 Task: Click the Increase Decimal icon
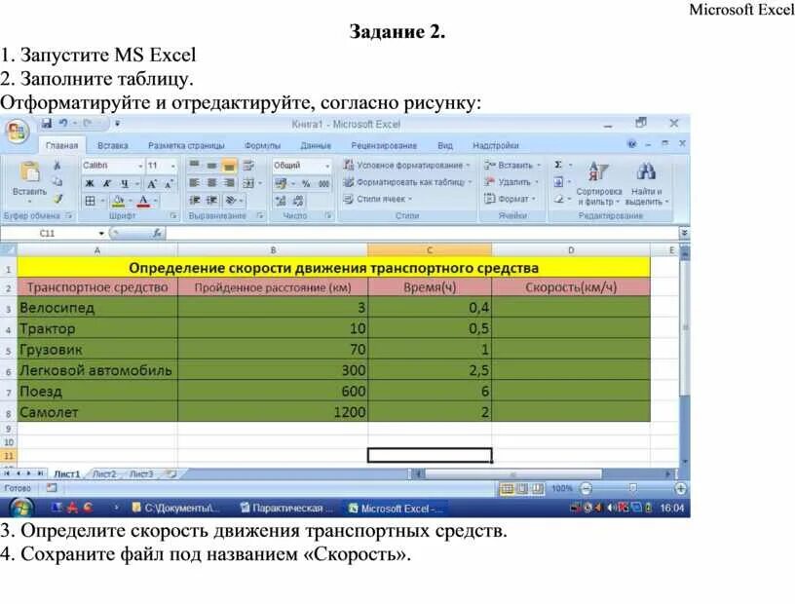(x=281, y=201)
